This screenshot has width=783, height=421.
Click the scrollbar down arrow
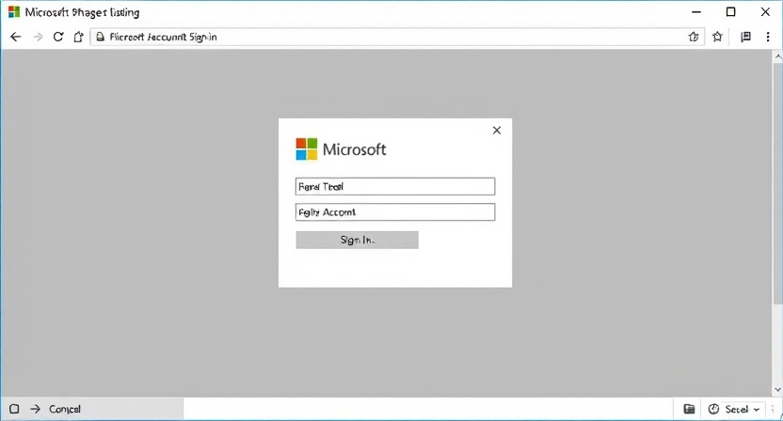[777, 390]
